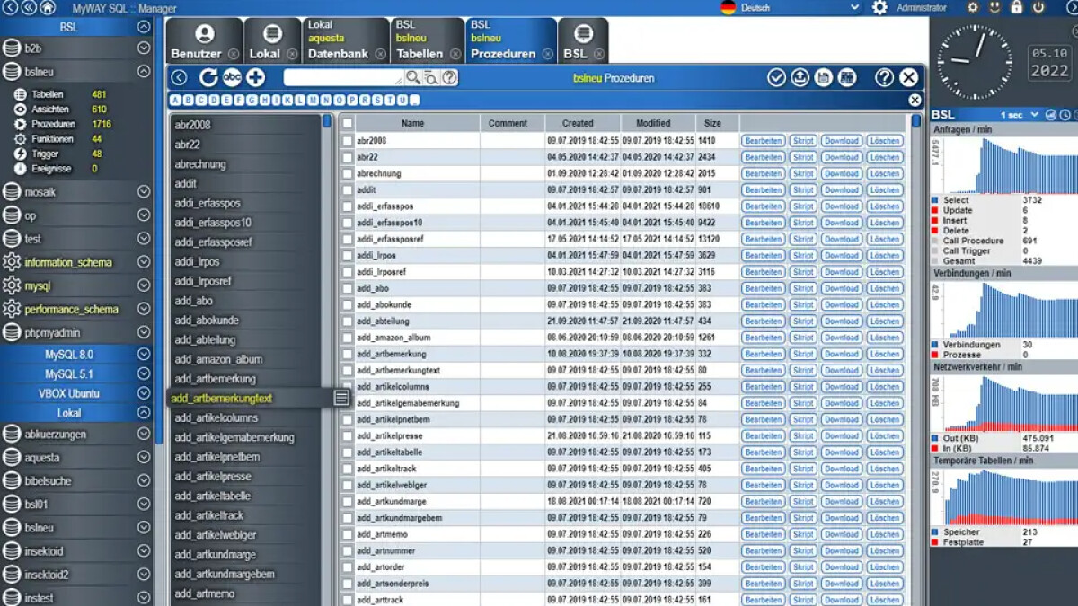Refresh the procedures list
Viewport: 1078px width, 606px height.
point(208,77)
